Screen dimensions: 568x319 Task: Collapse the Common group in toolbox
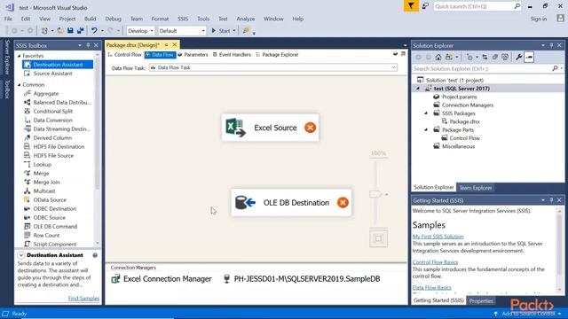coord(20,85)
